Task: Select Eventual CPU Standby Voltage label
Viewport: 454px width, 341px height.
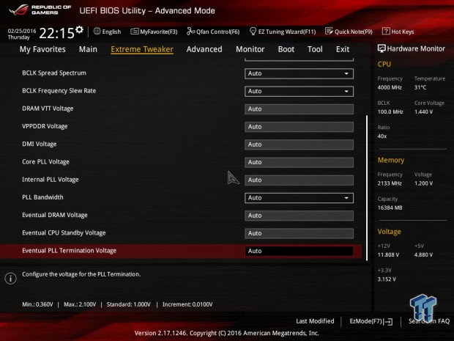Action: tap(64, 233)
